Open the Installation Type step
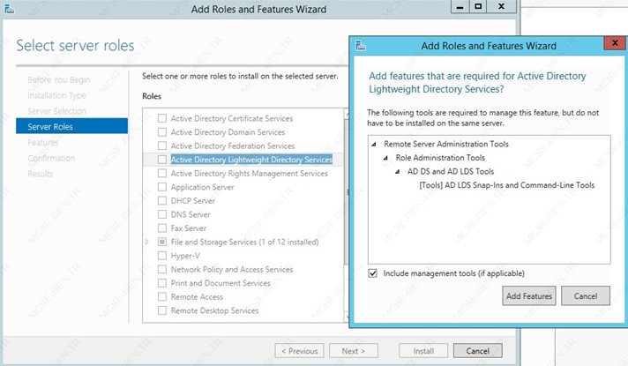Screen dimensions: 628x366 point(56,95)
